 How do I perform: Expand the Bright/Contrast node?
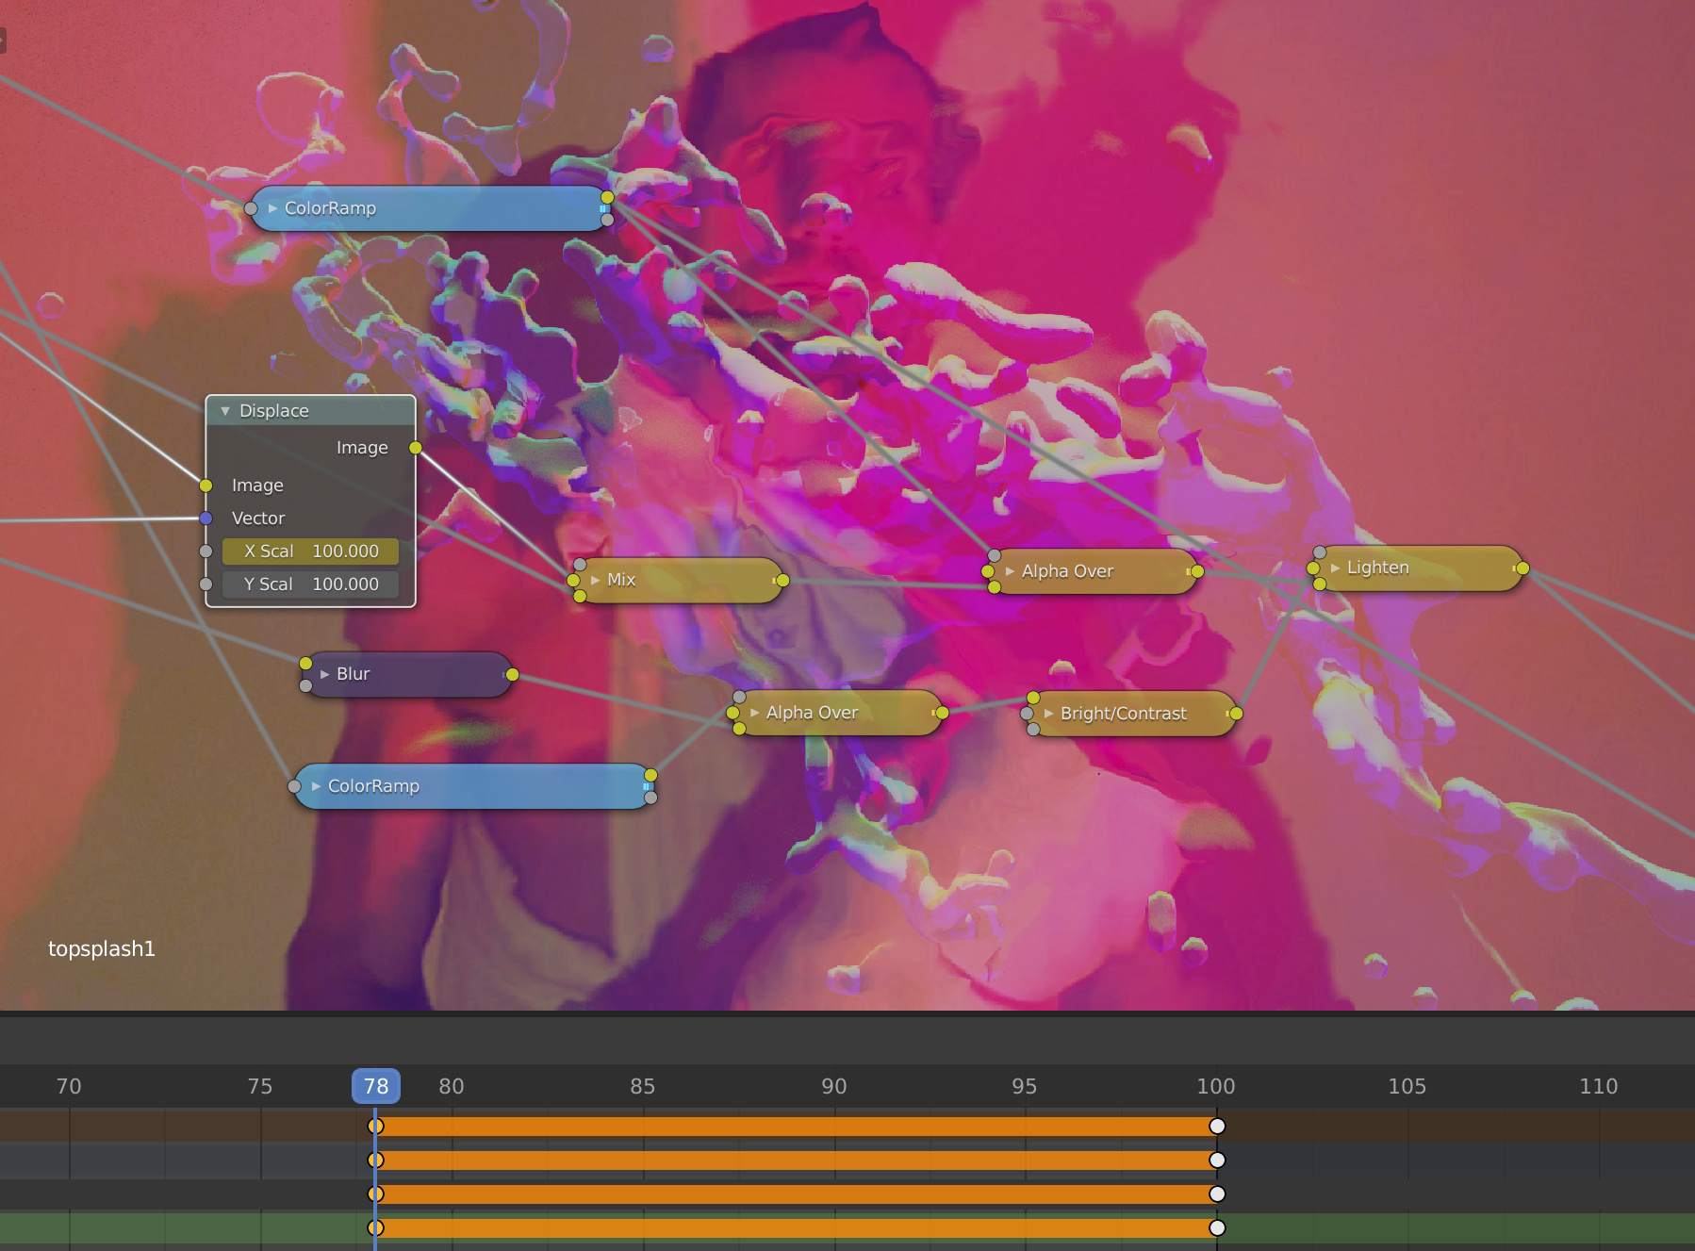tap(1048, 714)
